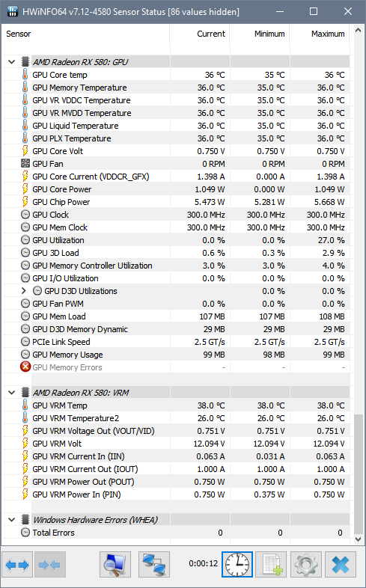Viewport: 366px width, 588px height.
Task: Collapse the AMD Radeon RX 580: GPU group
Action: pyautogui.click(x=12, y=62)
